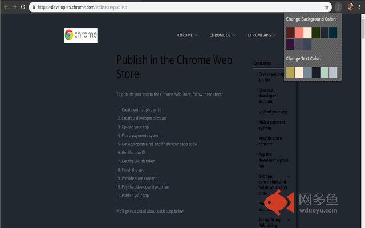Click the 'Change Text Color:' label
The width and height of the screenshot is (365, 228).
pos(303,59)
